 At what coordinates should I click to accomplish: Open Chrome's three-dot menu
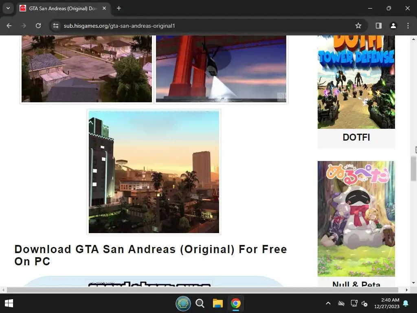408,26
